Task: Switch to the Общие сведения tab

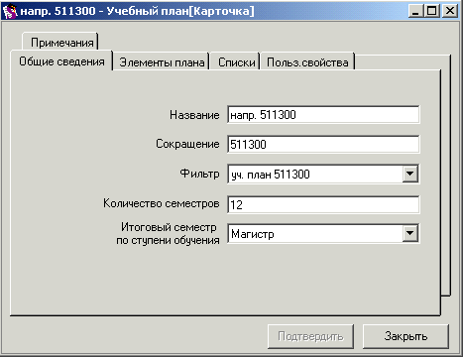Action: (x=61, y=61)
